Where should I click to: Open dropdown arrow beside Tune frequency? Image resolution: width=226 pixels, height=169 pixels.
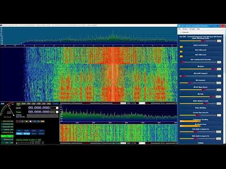(x=57, y=112)
